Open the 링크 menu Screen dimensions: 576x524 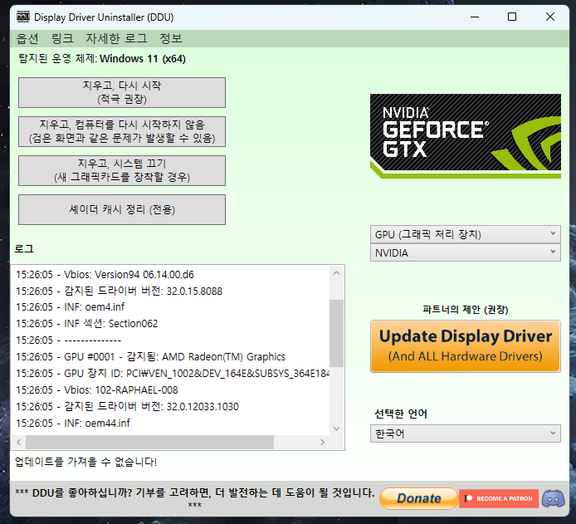click(62, 38)
